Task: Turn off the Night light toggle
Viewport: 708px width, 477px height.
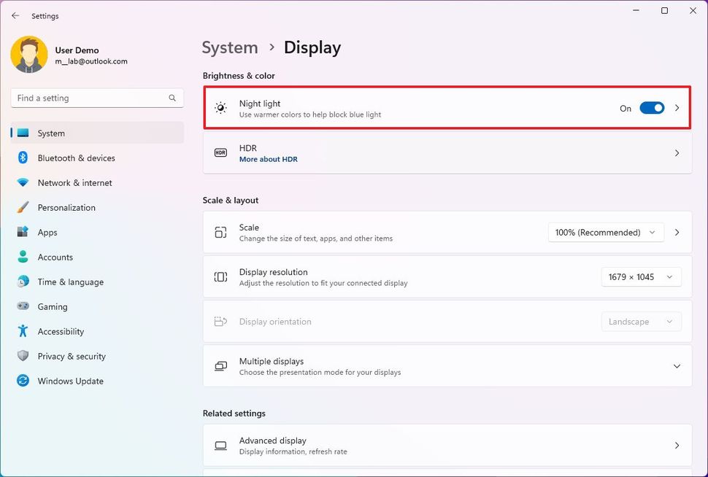Action: click(x=652, y=107)
